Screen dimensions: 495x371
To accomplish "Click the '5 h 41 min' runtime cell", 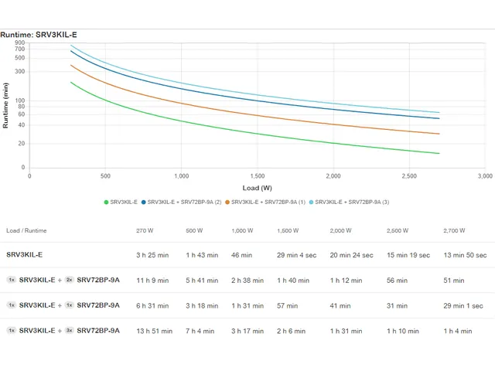I will [x=202, y=281].
